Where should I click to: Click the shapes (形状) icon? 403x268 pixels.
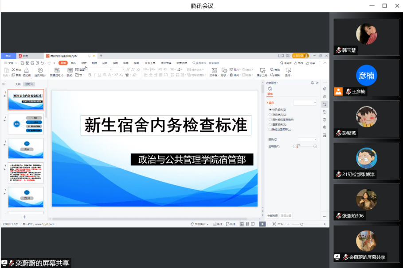224,71
